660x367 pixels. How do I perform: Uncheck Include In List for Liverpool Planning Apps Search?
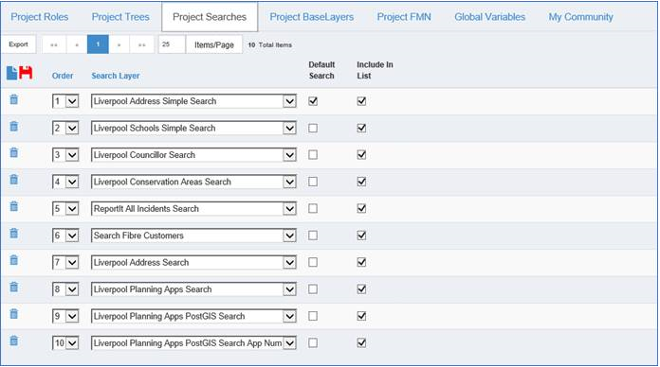tap(361, 289)
